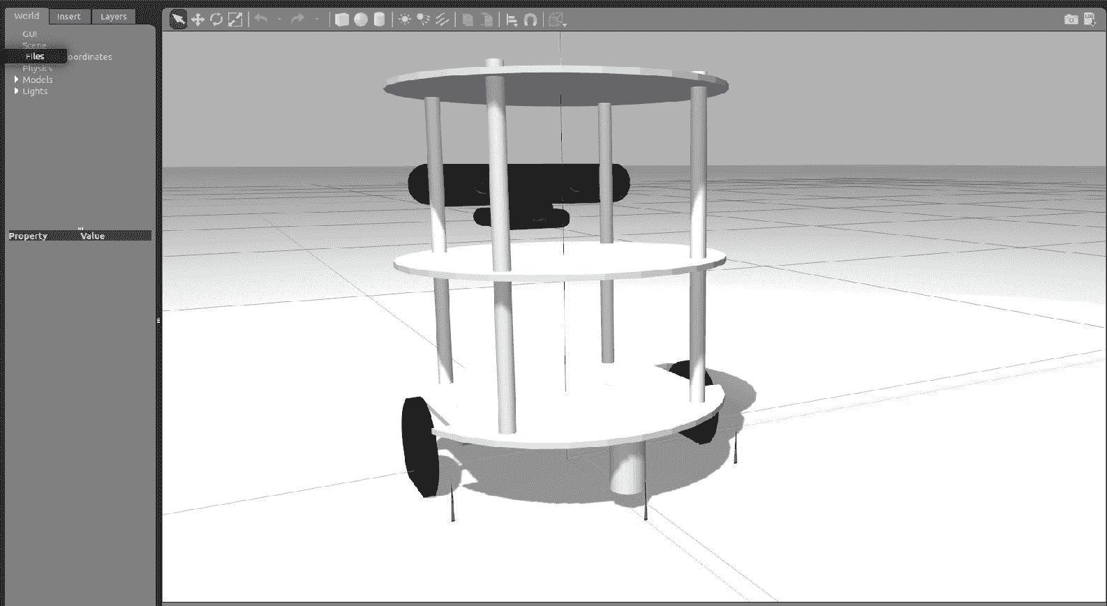This screenshot has height=606, width=1107.
Task: Switch to the Layers tab
Action: tap(113, 17)
